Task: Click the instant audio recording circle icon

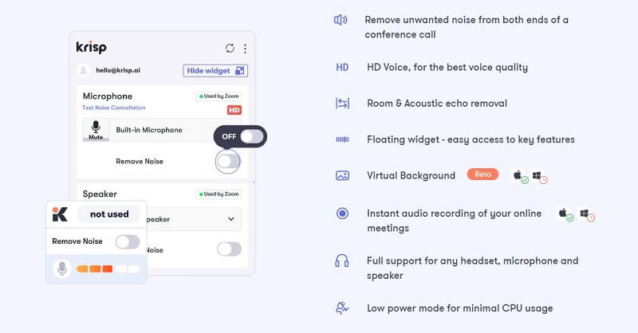Action: coord(342,213)
